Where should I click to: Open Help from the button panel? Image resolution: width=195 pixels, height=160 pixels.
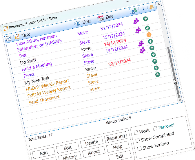point(118,147)
